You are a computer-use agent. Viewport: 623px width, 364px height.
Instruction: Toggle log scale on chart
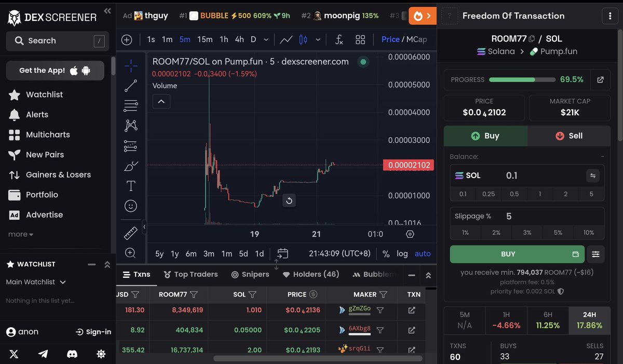click(x=402, y=253)
